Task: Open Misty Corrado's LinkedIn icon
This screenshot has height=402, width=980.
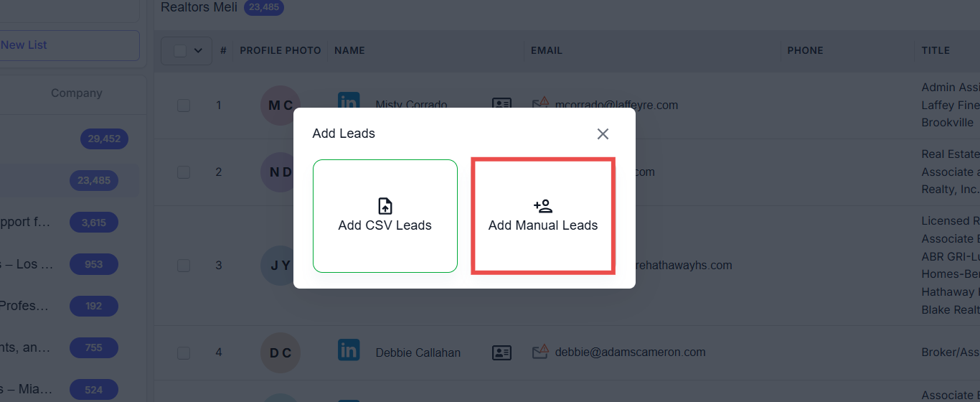Action: pos(349,103)
